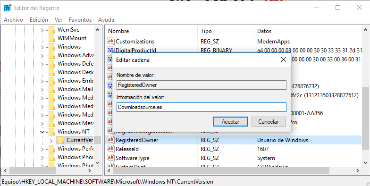Click the Windows NT folder icon
370x186 pixels.
click(52, 132)
